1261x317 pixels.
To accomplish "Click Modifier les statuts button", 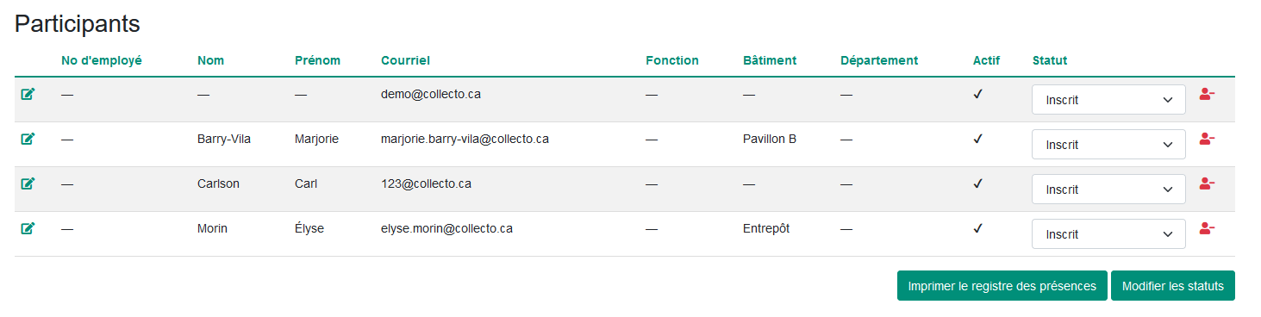I will (1172, 286).
